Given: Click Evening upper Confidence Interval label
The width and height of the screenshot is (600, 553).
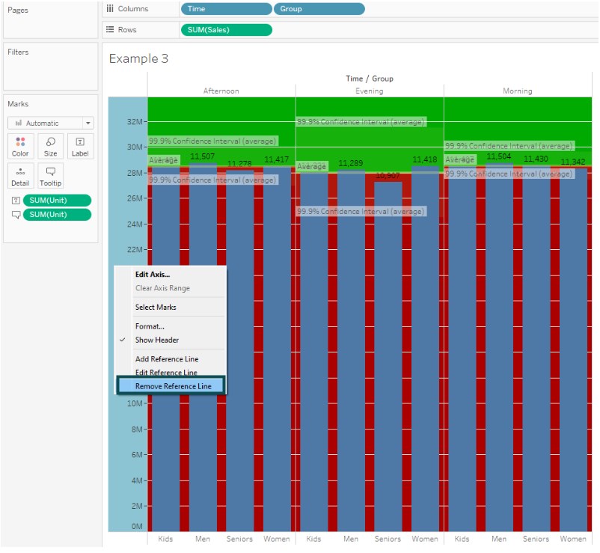Looking at the screenshot, I should [361, 122].
